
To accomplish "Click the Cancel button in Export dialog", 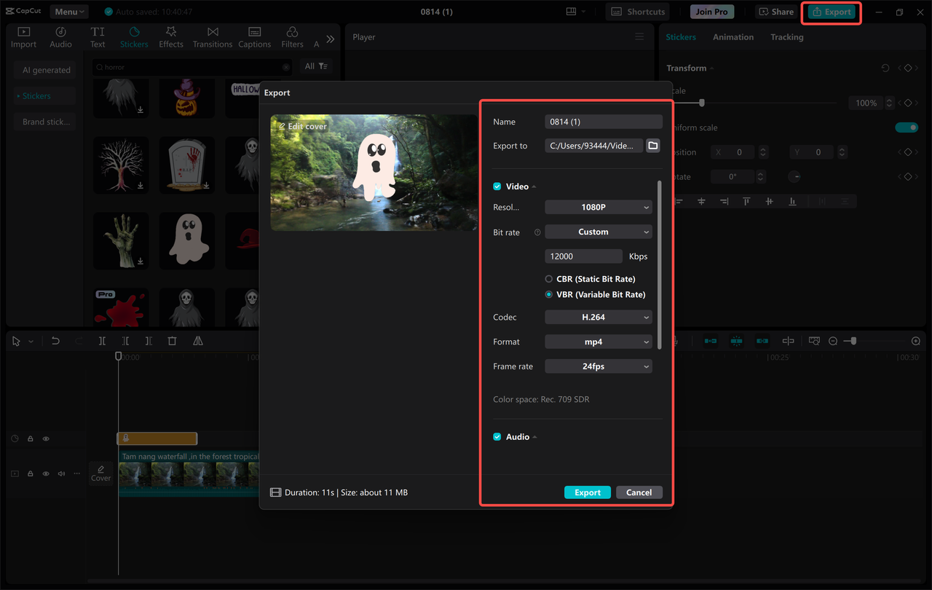I will [639, 492].
